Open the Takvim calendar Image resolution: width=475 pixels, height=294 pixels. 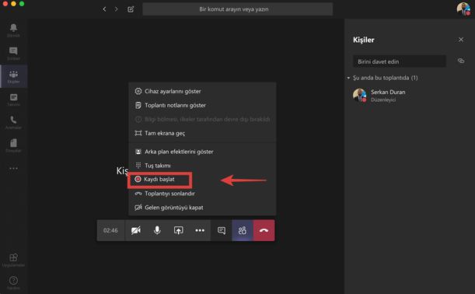coord(13,100)
